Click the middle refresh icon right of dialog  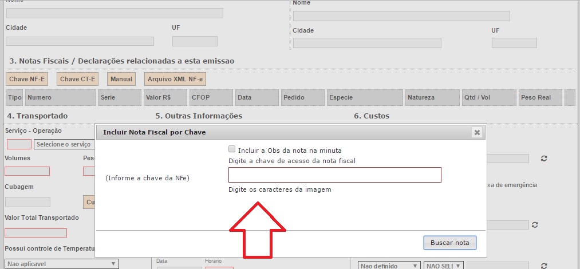point(535,225)
